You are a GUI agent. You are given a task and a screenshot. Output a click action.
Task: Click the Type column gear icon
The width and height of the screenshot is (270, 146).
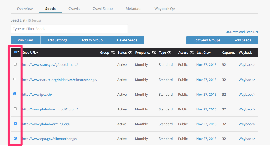click(x=169, y=53)
